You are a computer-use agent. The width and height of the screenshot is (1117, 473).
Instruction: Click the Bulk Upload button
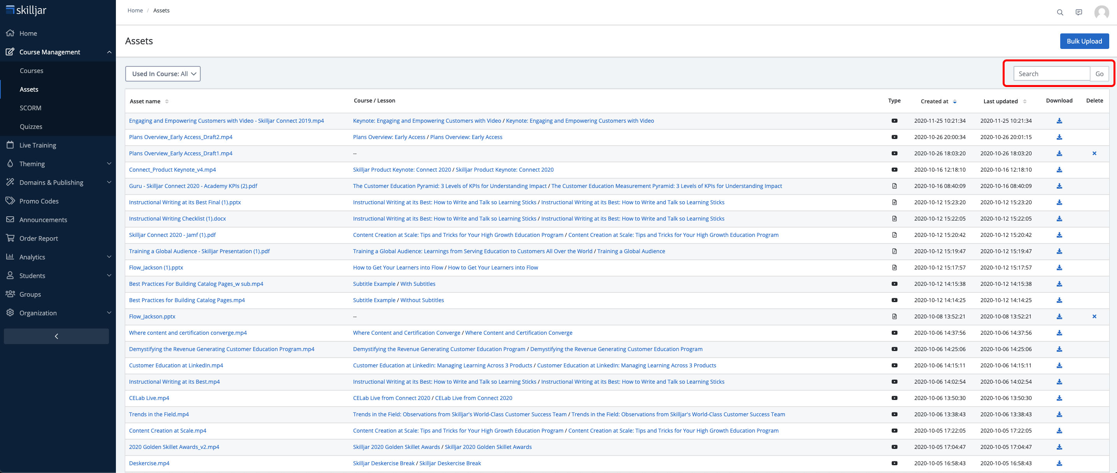pos(1084,41)
